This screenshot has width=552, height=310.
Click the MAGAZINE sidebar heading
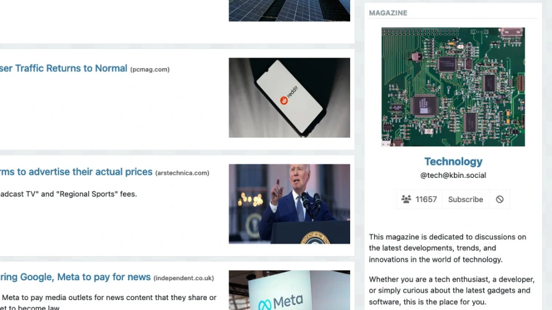388,13
